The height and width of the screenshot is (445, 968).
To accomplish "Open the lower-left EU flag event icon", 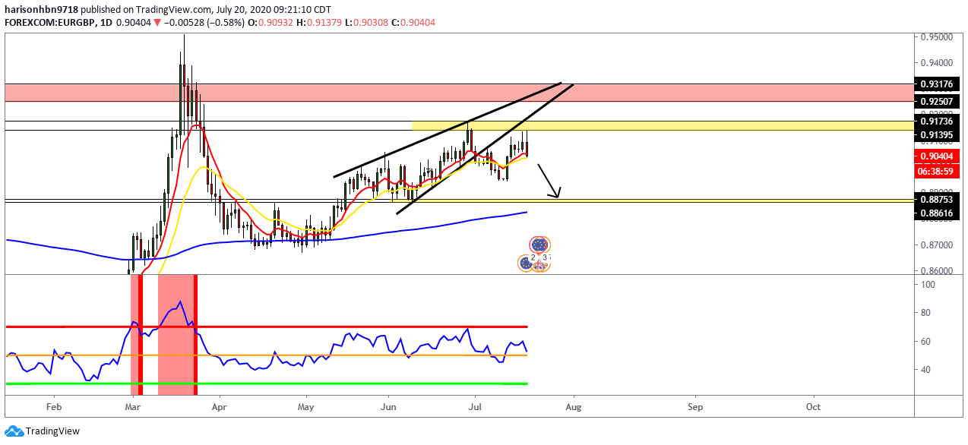I will [x=526, y=263].
